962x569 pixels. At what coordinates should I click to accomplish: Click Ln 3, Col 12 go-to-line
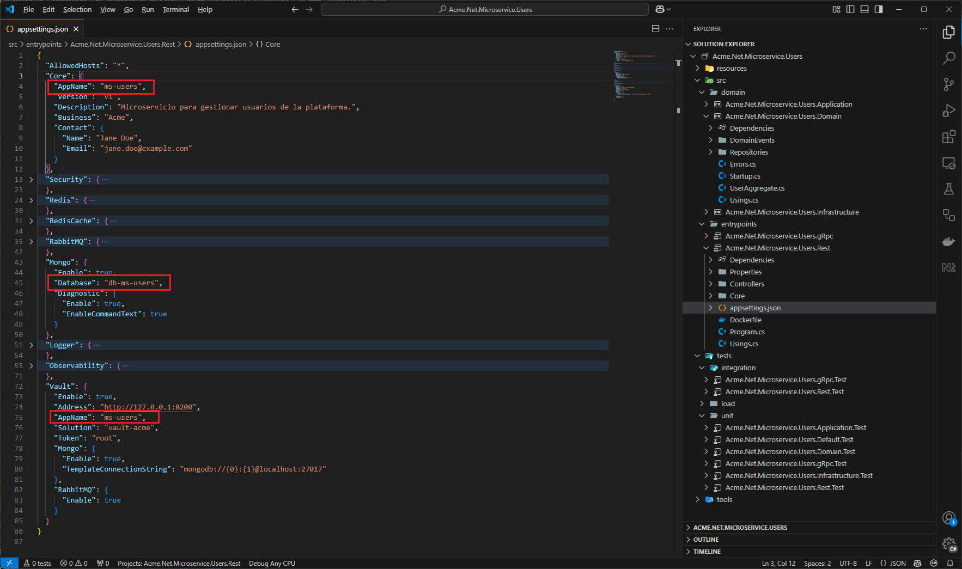[778, 563]
